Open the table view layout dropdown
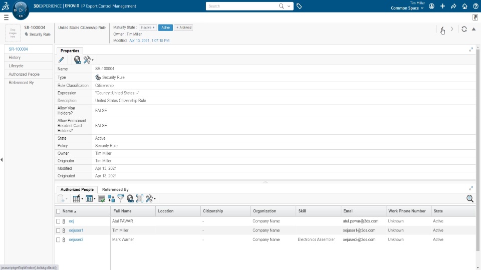The width and height of the screenshot is (481, 270). 91,199
